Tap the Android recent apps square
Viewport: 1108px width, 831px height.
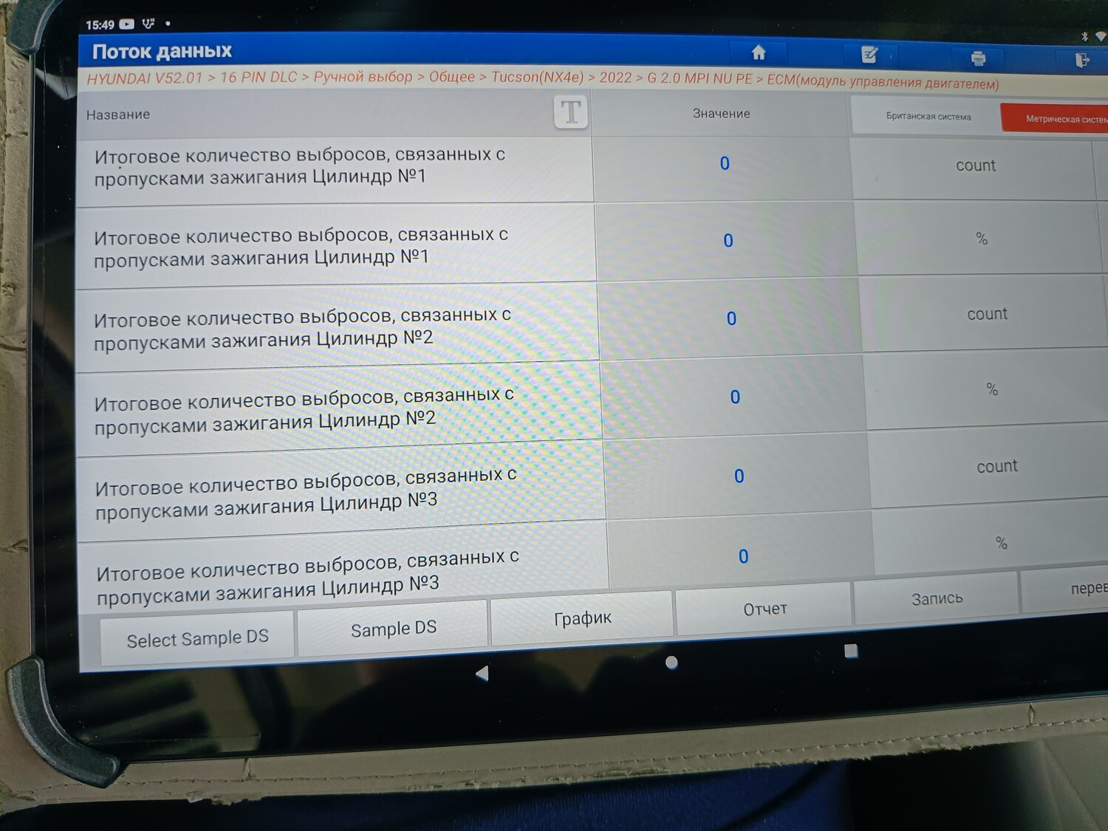[851, 651]
